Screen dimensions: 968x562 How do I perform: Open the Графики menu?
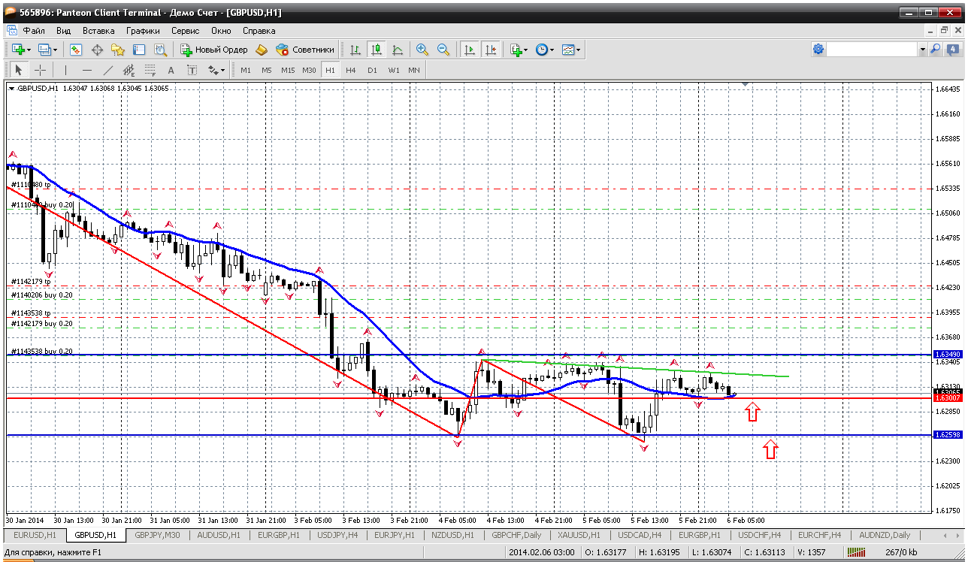tap(143, 31)
